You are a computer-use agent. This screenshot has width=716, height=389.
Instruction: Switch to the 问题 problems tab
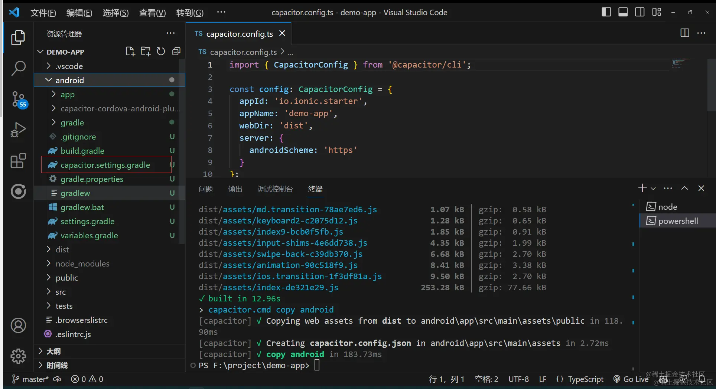pos(206,189)
